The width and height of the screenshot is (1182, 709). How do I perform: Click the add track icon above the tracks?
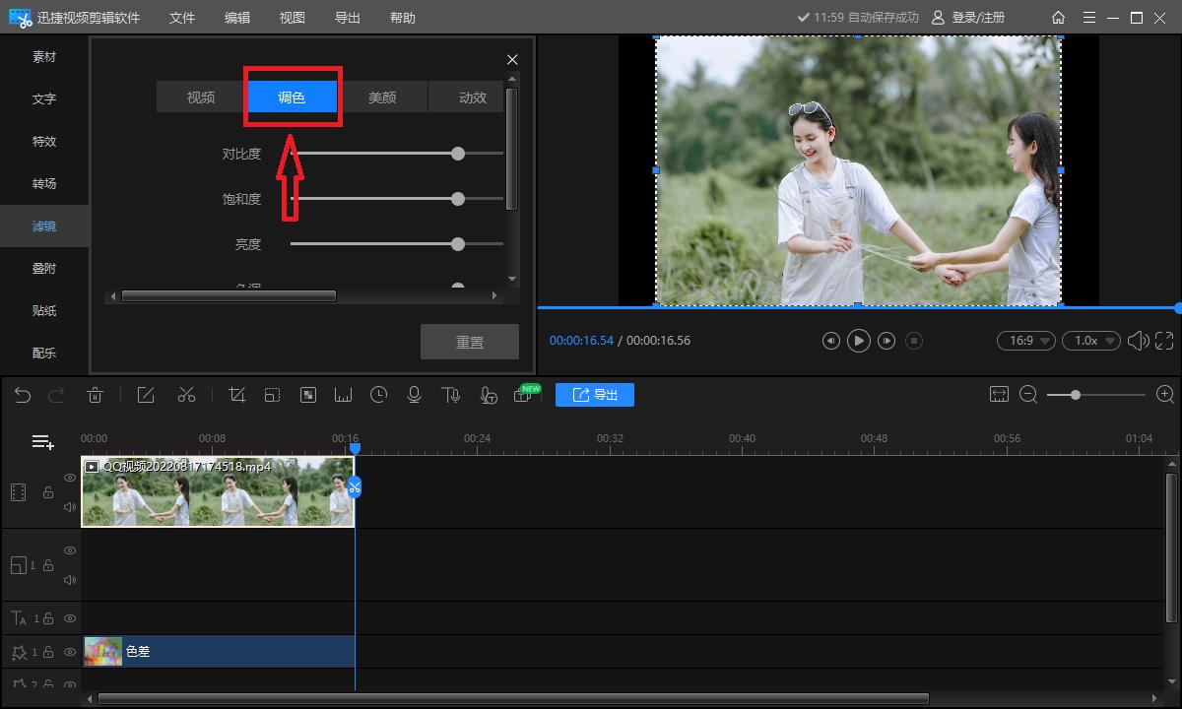point(42,442)
